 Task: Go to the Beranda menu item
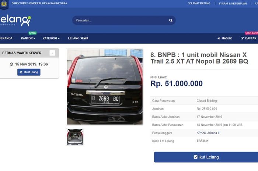pyautogui.click(x=6, y=38)
